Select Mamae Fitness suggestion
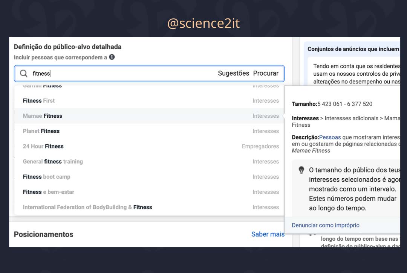 coord(43,116)
